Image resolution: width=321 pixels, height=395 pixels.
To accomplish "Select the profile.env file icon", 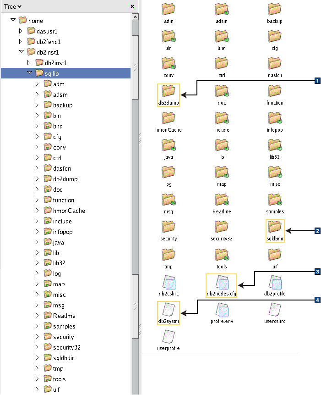I will click(222, 309).
